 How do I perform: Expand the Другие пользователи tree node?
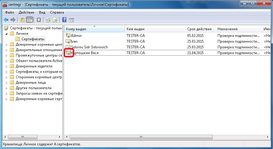click(x=7, y=88)
